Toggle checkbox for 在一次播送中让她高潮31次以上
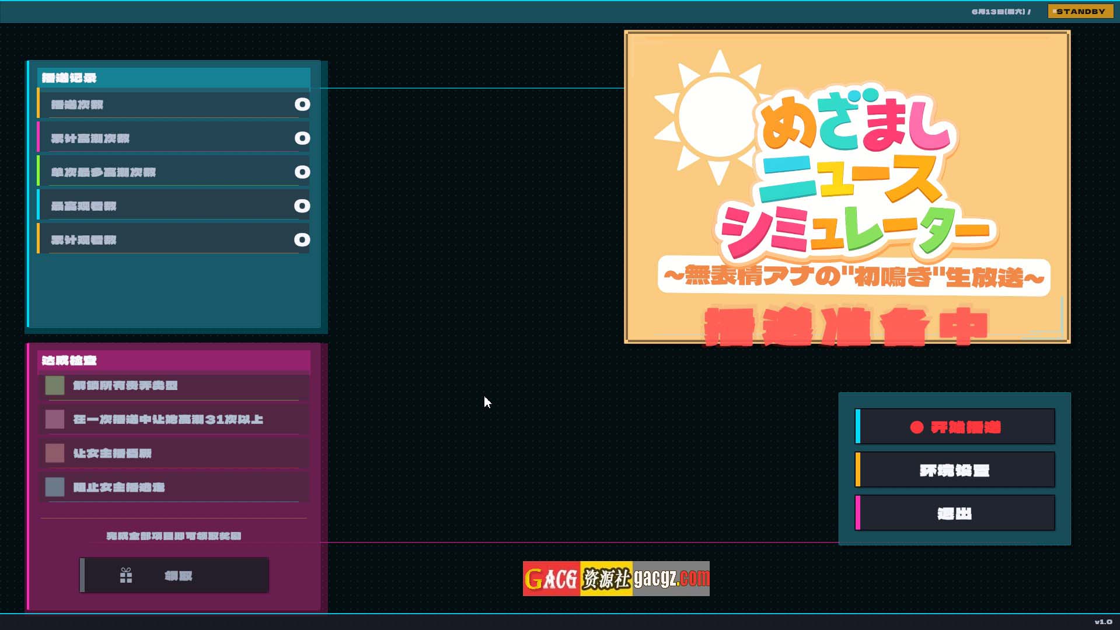The image size is (1120, 630). point(55,419)
